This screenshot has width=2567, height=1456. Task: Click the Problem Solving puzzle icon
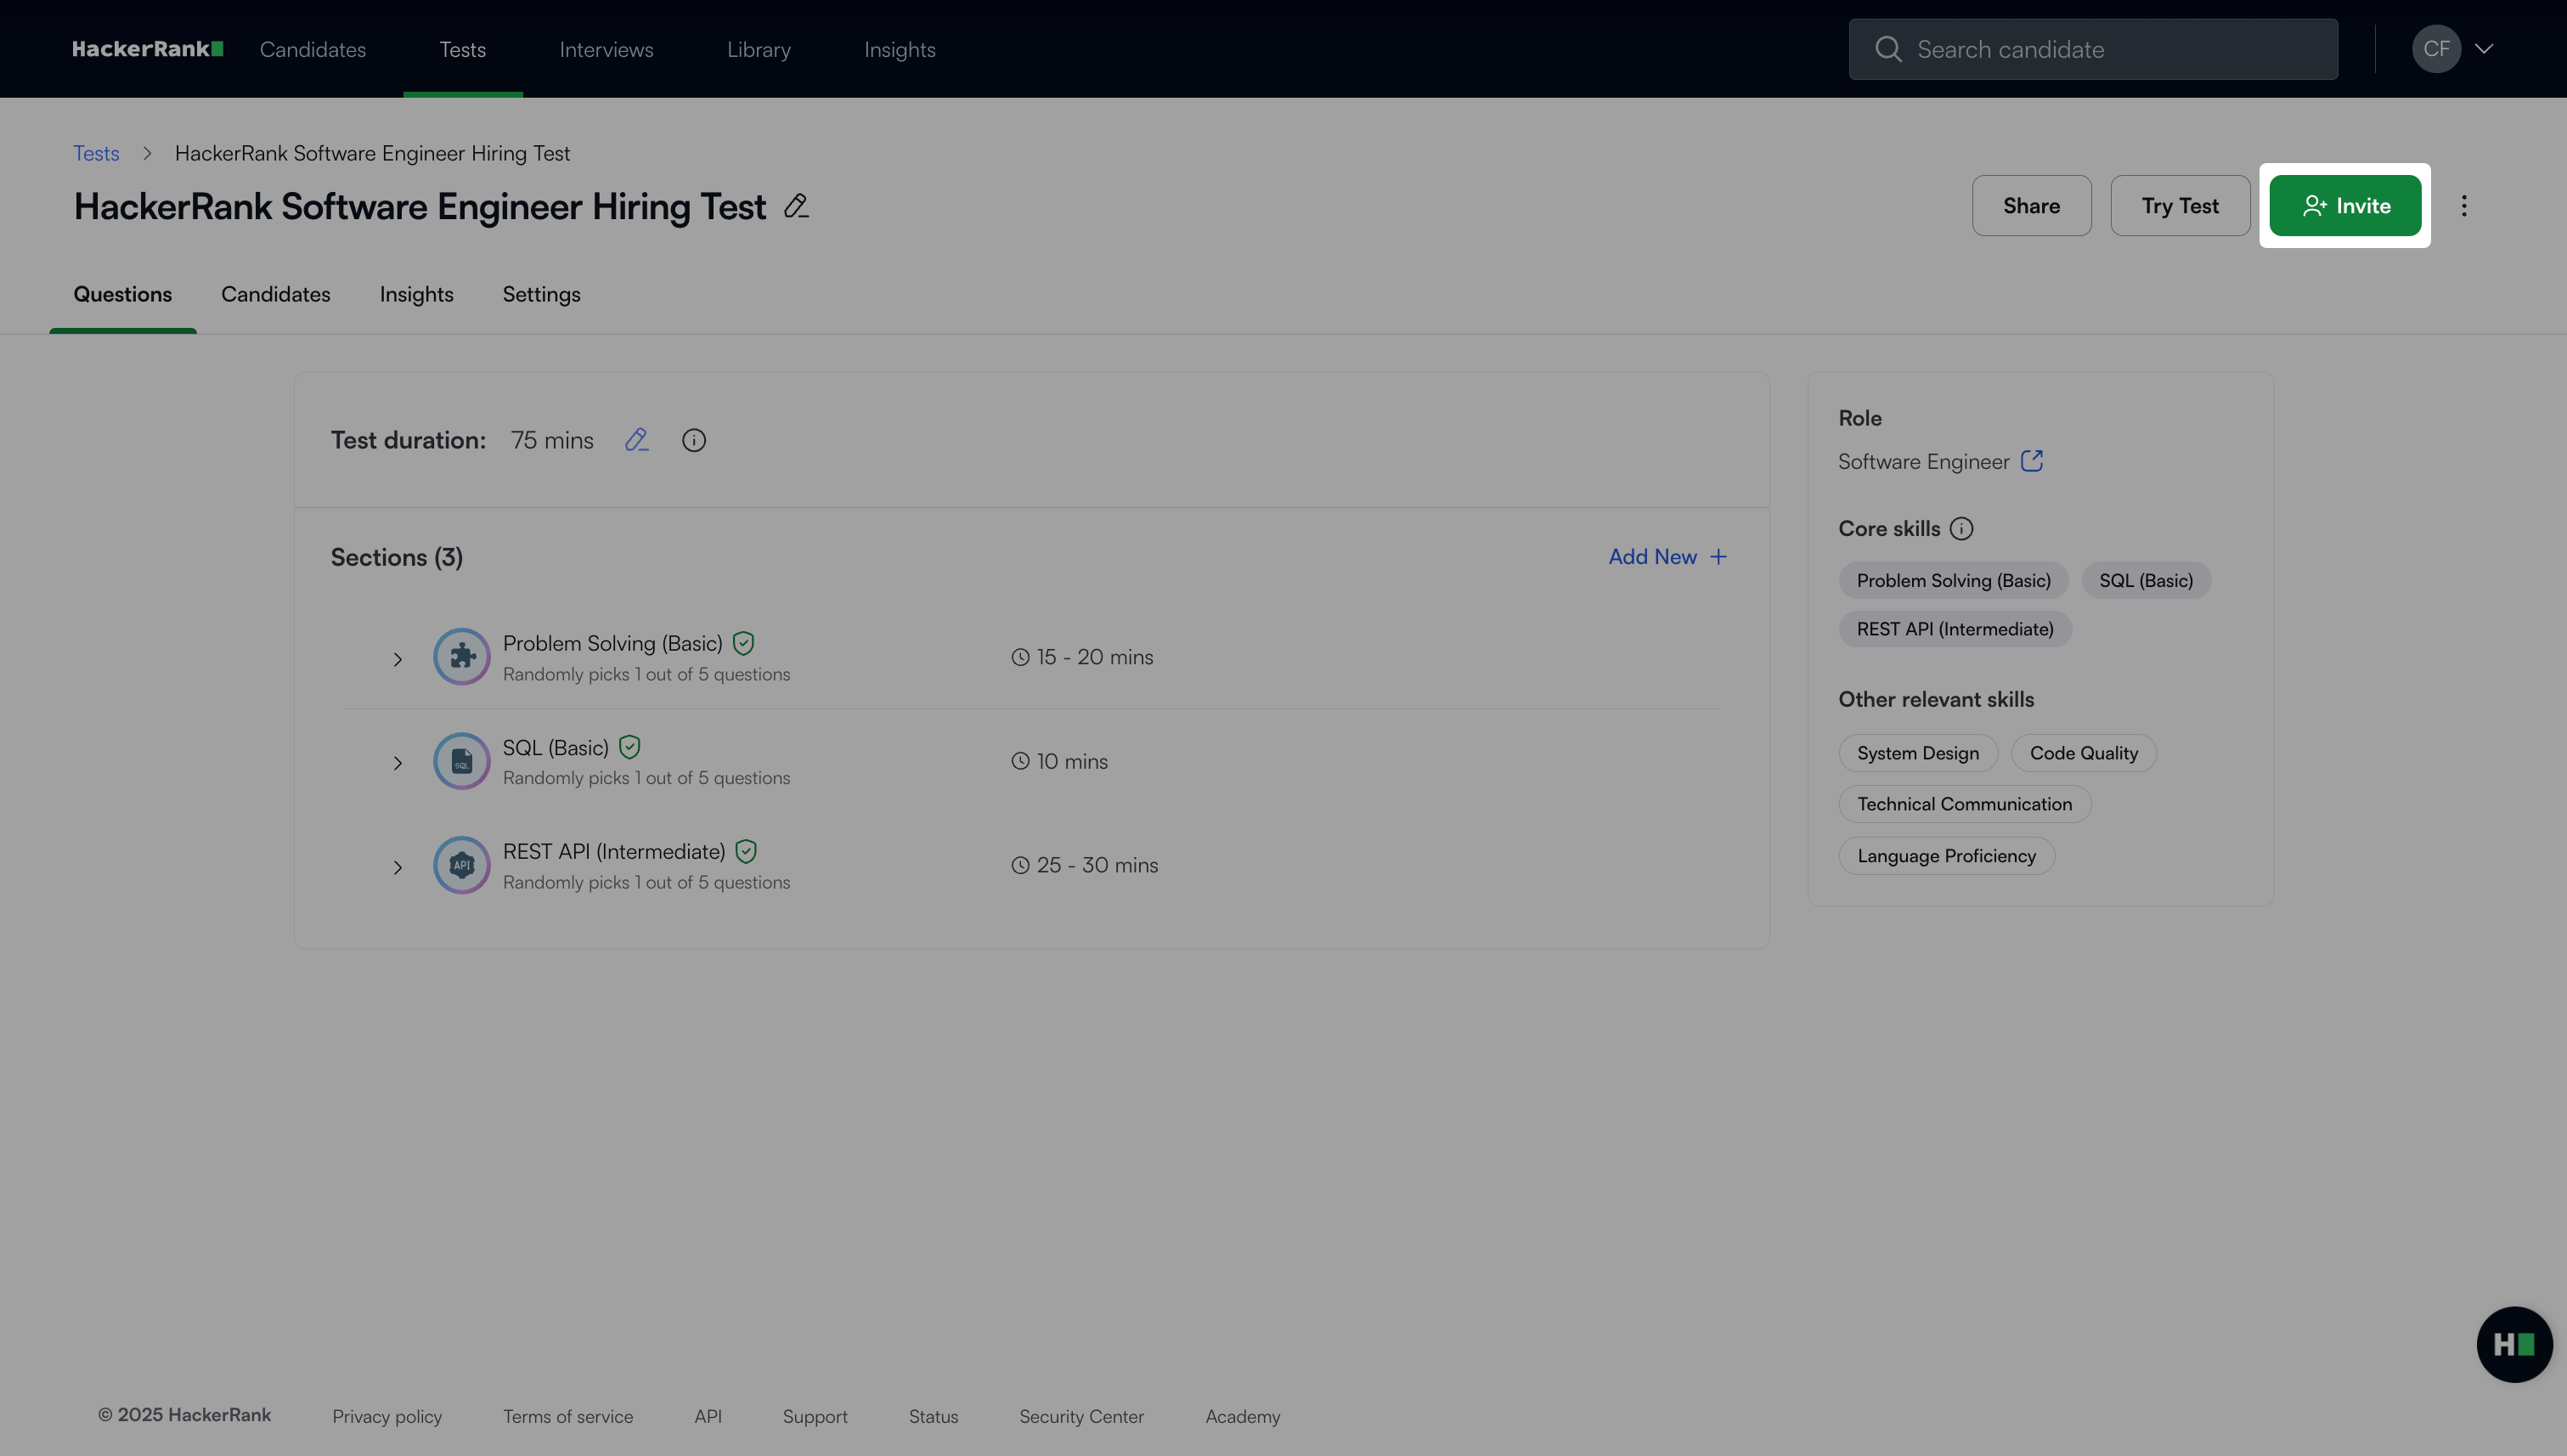tap(461, 657)
